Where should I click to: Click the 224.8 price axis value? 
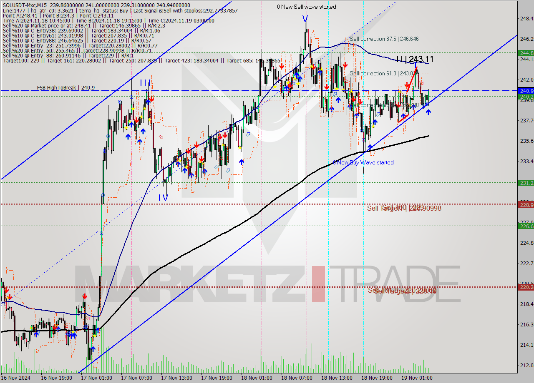click(x=526, y=243)
